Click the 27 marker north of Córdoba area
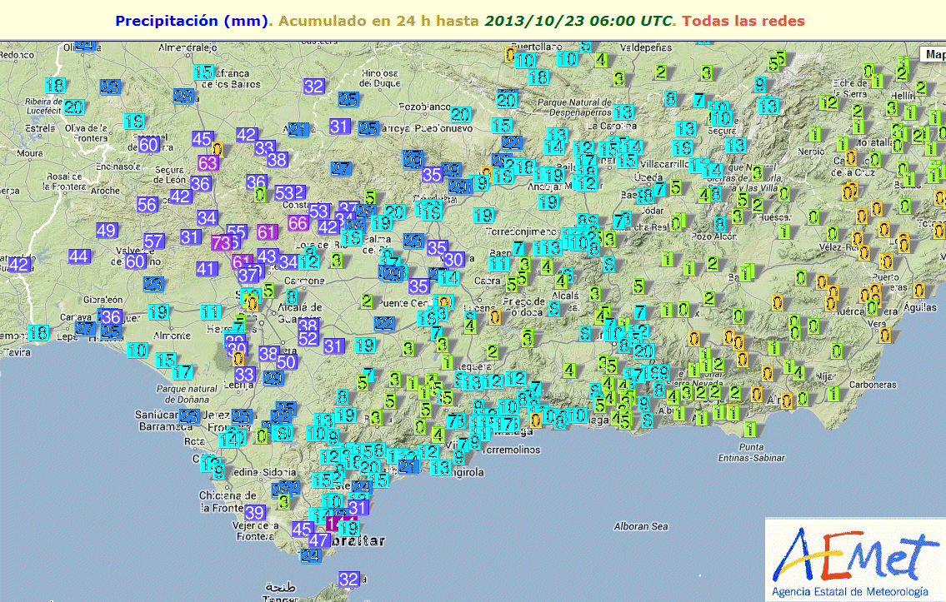This screenshot has width=946, height=602. (x=340, y=169)
